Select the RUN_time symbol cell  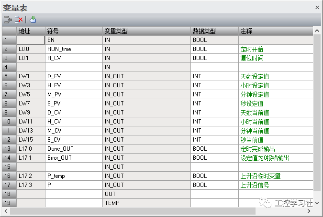pyautogui.click(x=74, y=49)
